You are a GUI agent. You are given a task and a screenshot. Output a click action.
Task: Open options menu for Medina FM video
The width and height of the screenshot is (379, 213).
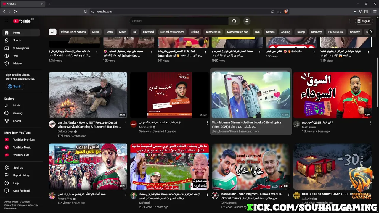tap(207, 123)
